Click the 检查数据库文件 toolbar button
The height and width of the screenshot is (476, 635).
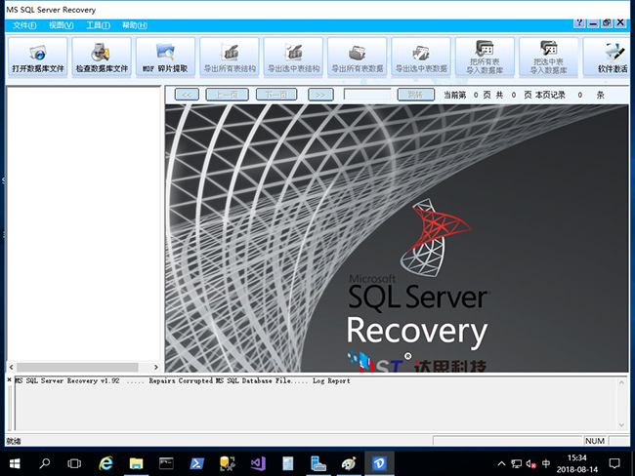point(102,58)
